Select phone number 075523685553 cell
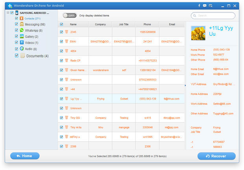 coord(148,79)
